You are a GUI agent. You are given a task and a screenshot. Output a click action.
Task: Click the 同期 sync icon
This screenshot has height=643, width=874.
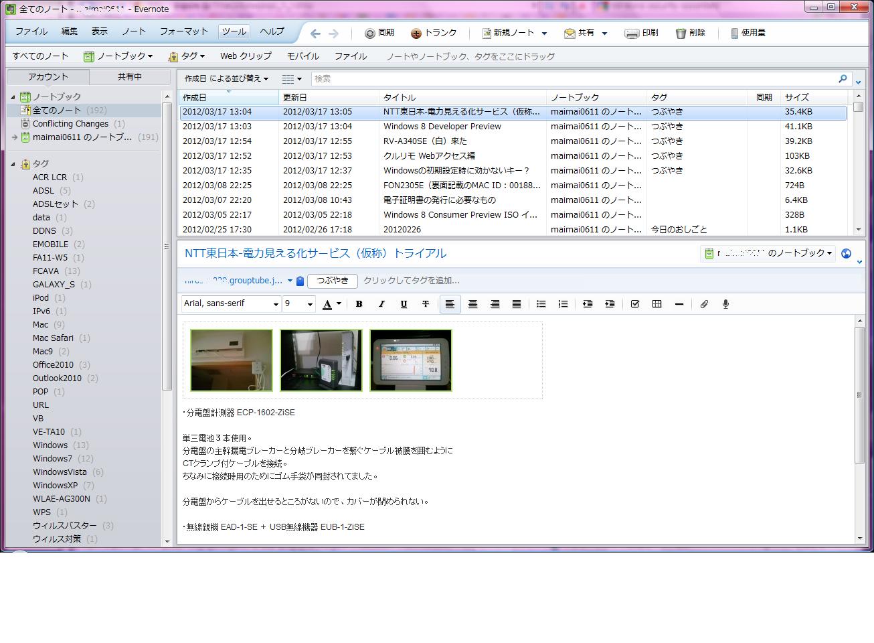tap(369, 33)
